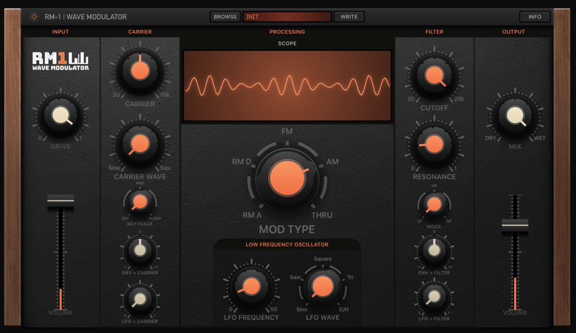Screen dimensions: 576x333
Task: Select the "RM D" mod type label
Action: pyautogui.click(x=241, y=162)
